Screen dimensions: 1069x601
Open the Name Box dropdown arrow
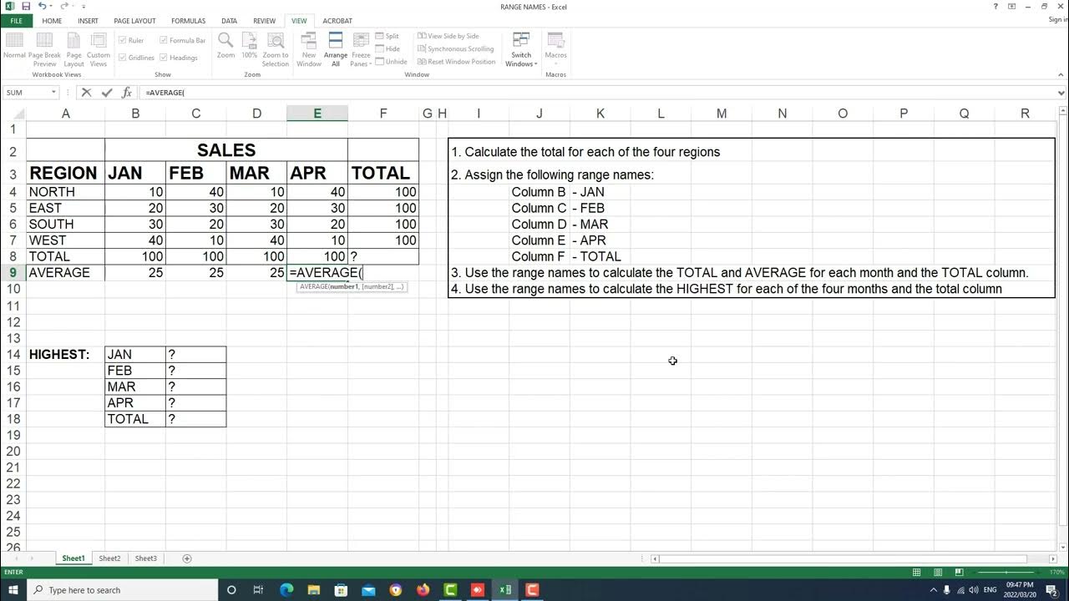coord(53,93)
